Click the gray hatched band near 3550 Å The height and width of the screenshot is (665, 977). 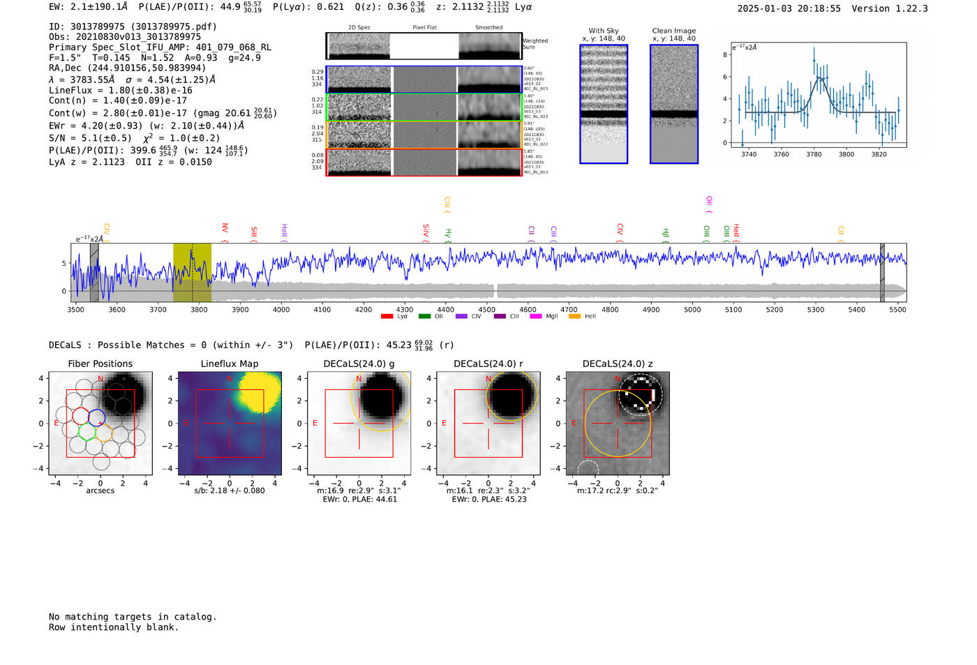(94, 273)
